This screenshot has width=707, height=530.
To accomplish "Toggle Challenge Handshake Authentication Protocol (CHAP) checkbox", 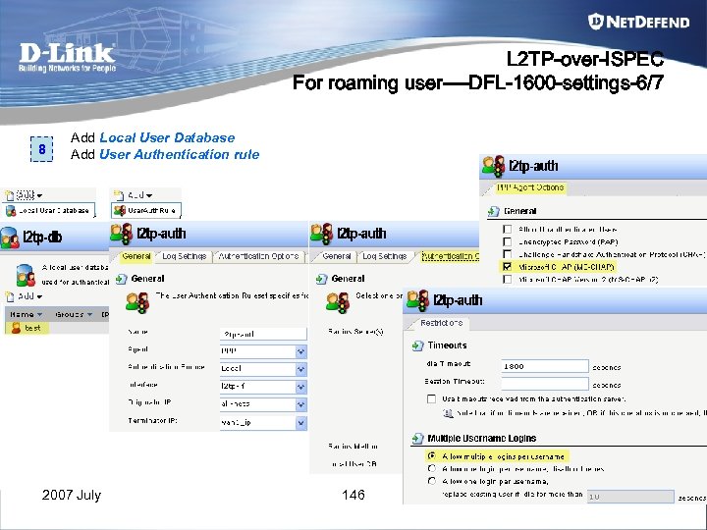I will 508,254.
